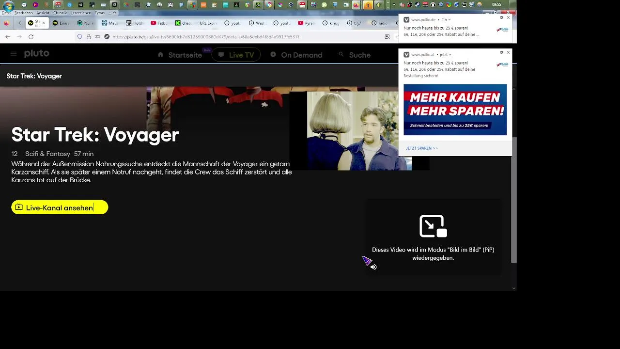The width and height of the screenshot is (620, 349).
Task: Click the picture-in-picture placeholder icon
Action: point(433,226)
